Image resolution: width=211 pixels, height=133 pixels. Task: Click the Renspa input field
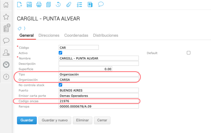click(x=99, y=106)
